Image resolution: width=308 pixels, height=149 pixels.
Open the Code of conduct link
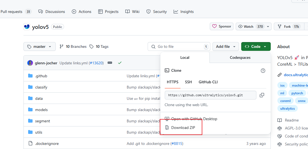click(x=293, y=136)
